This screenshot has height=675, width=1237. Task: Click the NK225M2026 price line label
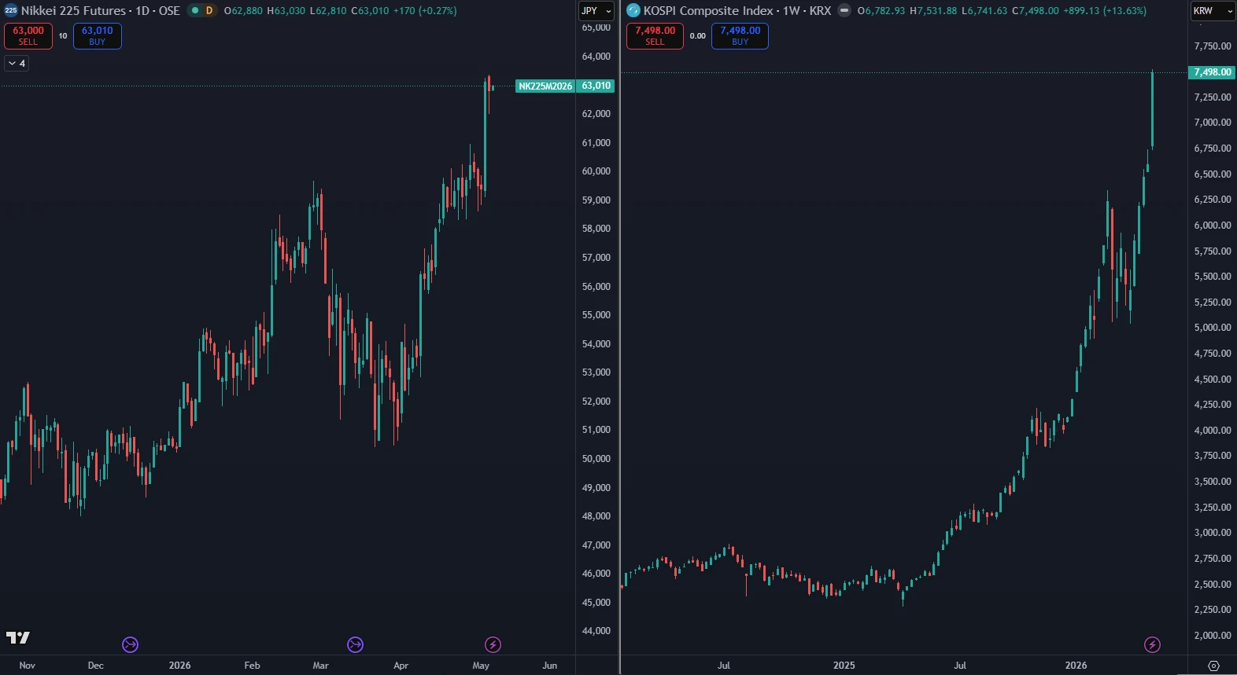pyautogui.click(x=545, y=86)
